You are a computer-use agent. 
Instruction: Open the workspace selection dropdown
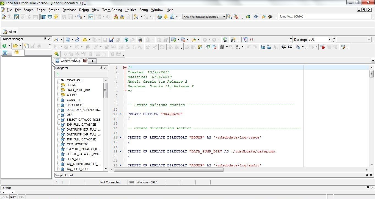224,17
